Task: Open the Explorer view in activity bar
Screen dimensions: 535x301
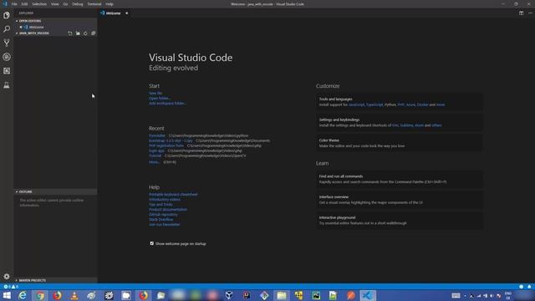Action: click(x=7, y=15)
